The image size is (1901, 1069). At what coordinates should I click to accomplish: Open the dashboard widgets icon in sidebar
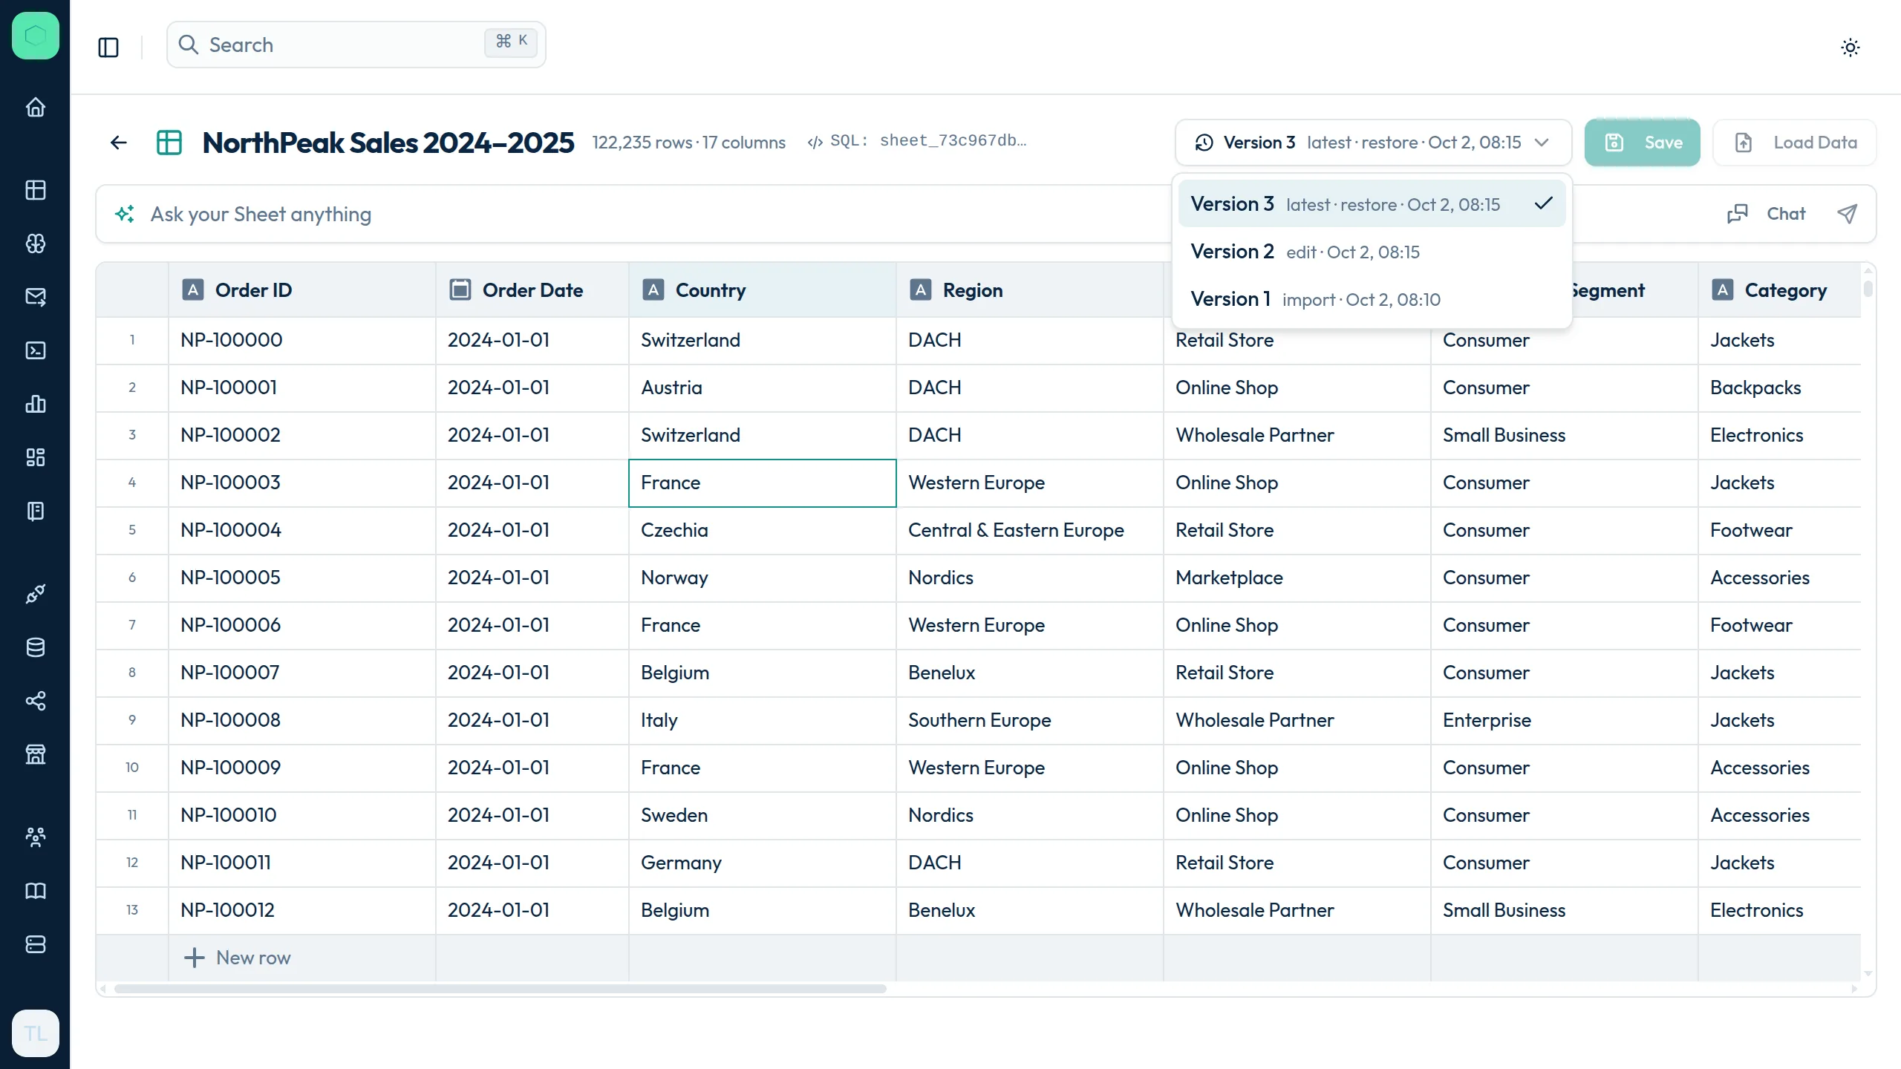point(35,457)
